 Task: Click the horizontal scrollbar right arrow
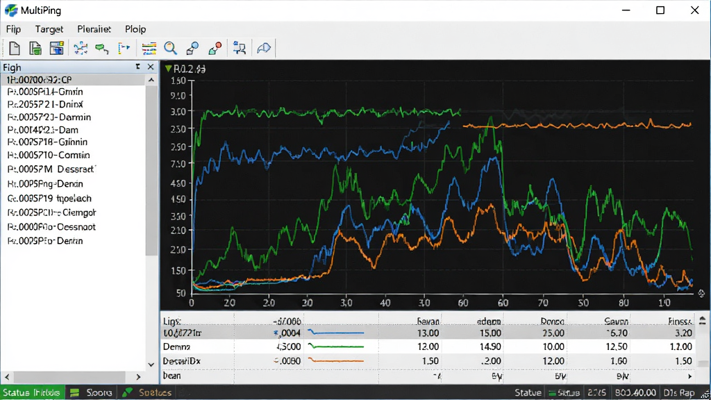pyautogui.click(x=138, y=377)
